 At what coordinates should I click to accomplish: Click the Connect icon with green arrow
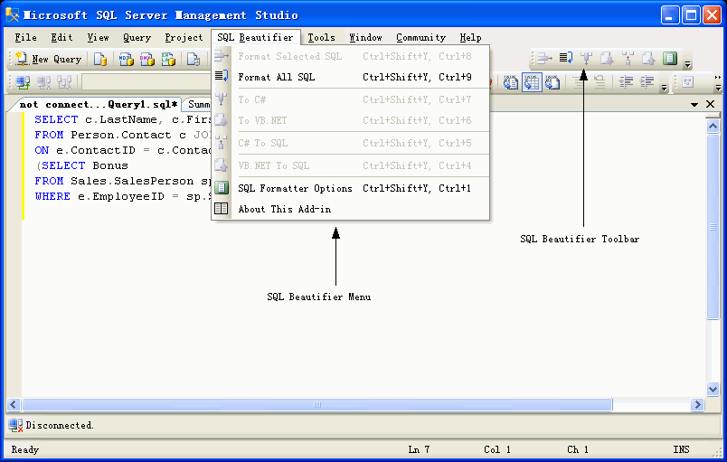tap(23, 82)
